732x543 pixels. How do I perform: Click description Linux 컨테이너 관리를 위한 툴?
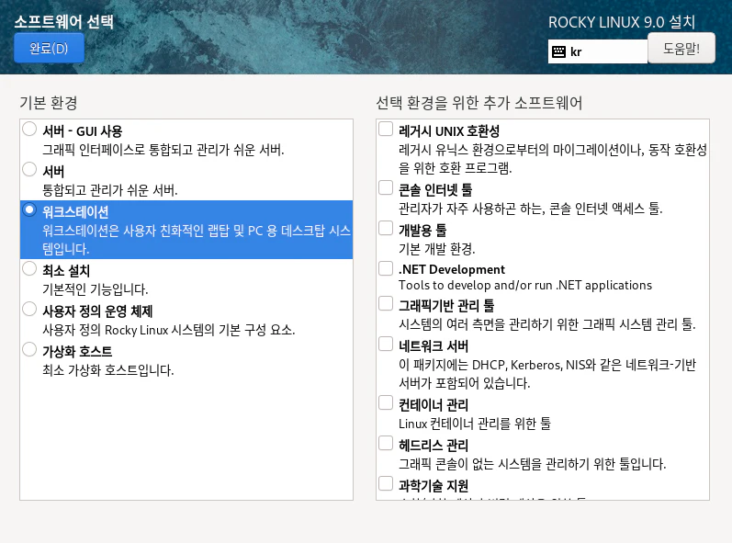[x=475, y=424]
